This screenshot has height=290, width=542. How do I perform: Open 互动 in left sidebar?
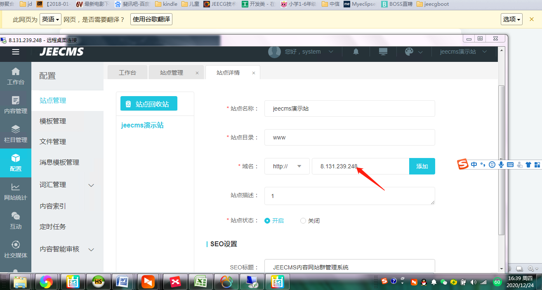[x=16, y=221]
